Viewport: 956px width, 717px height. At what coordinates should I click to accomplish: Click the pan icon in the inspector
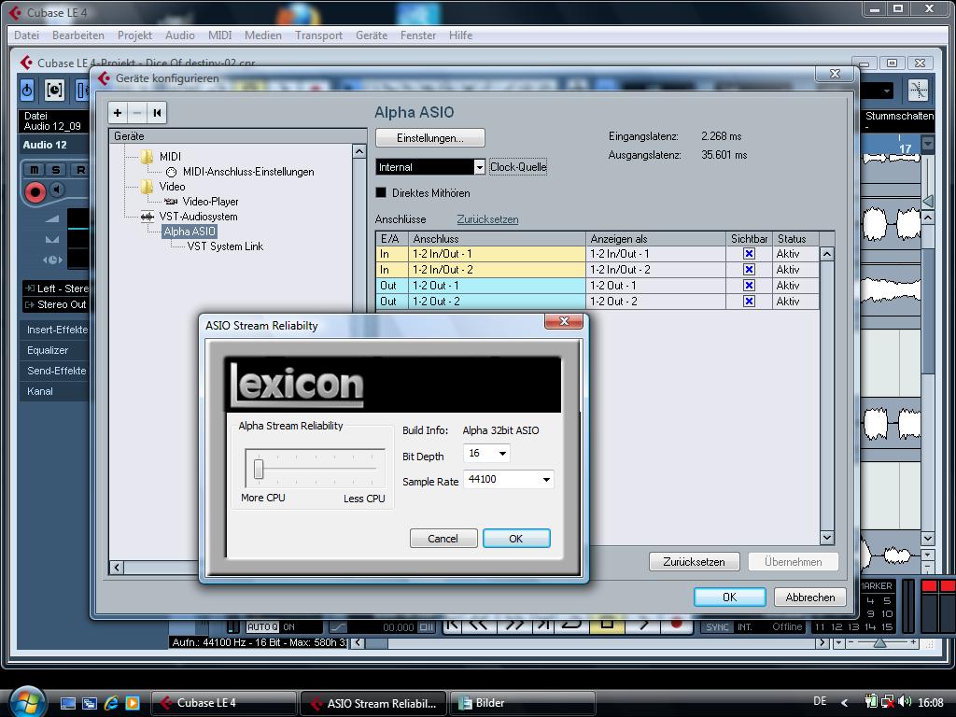[52, 239]
